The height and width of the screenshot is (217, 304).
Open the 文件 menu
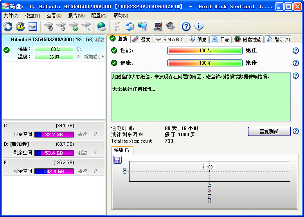(11, 16)
